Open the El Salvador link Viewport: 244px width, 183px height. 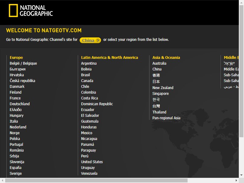coord(90,116)
